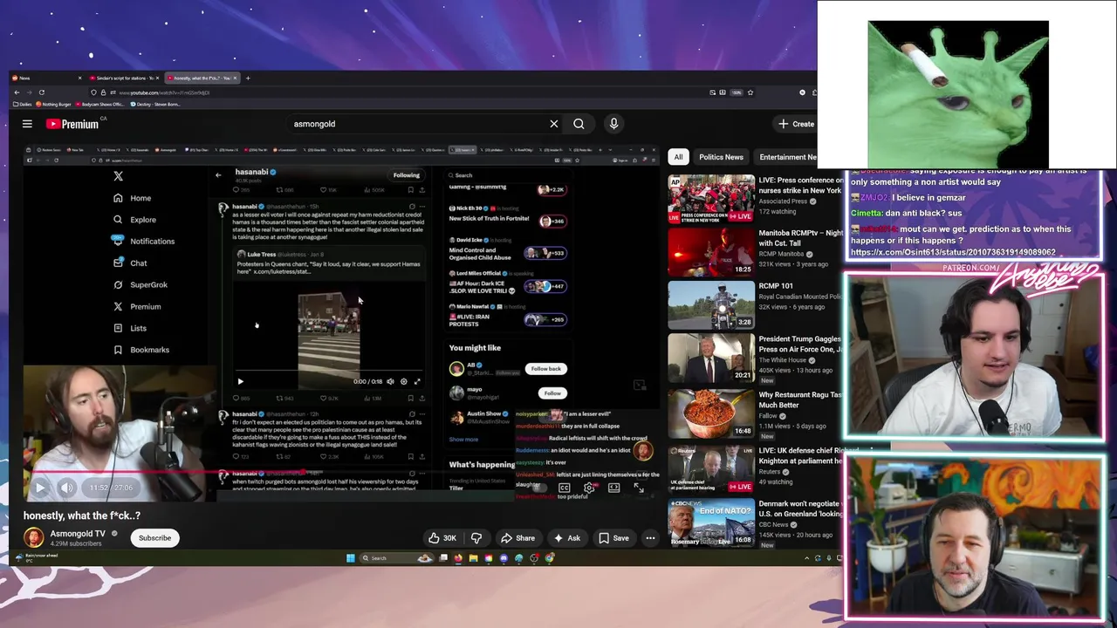Clear the asmongold search text with X
Viewport: 1117px width, 628px height.
coord(553,124)
